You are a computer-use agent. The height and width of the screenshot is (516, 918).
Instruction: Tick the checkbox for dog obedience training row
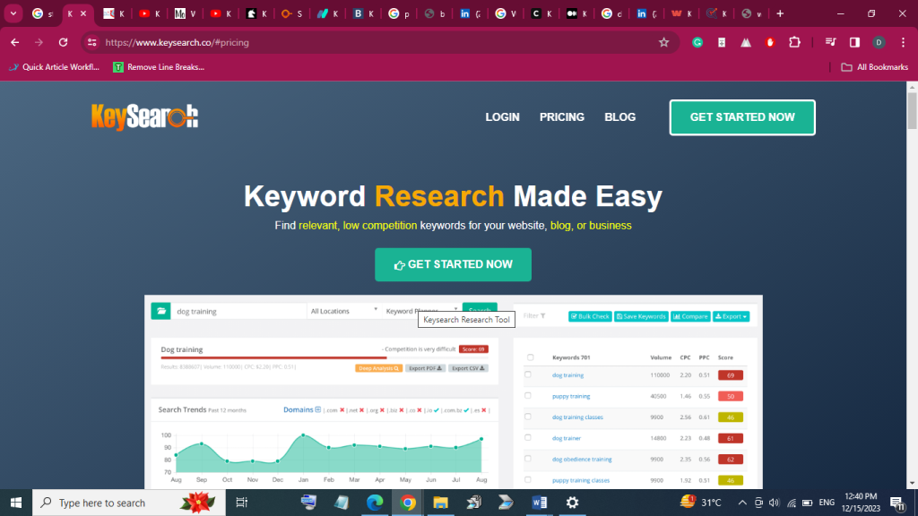coord(528,459)
